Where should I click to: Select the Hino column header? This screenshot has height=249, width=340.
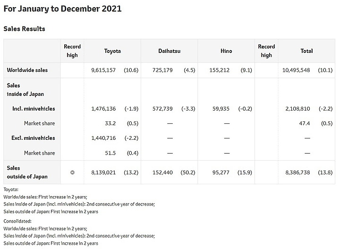[226, 51]
